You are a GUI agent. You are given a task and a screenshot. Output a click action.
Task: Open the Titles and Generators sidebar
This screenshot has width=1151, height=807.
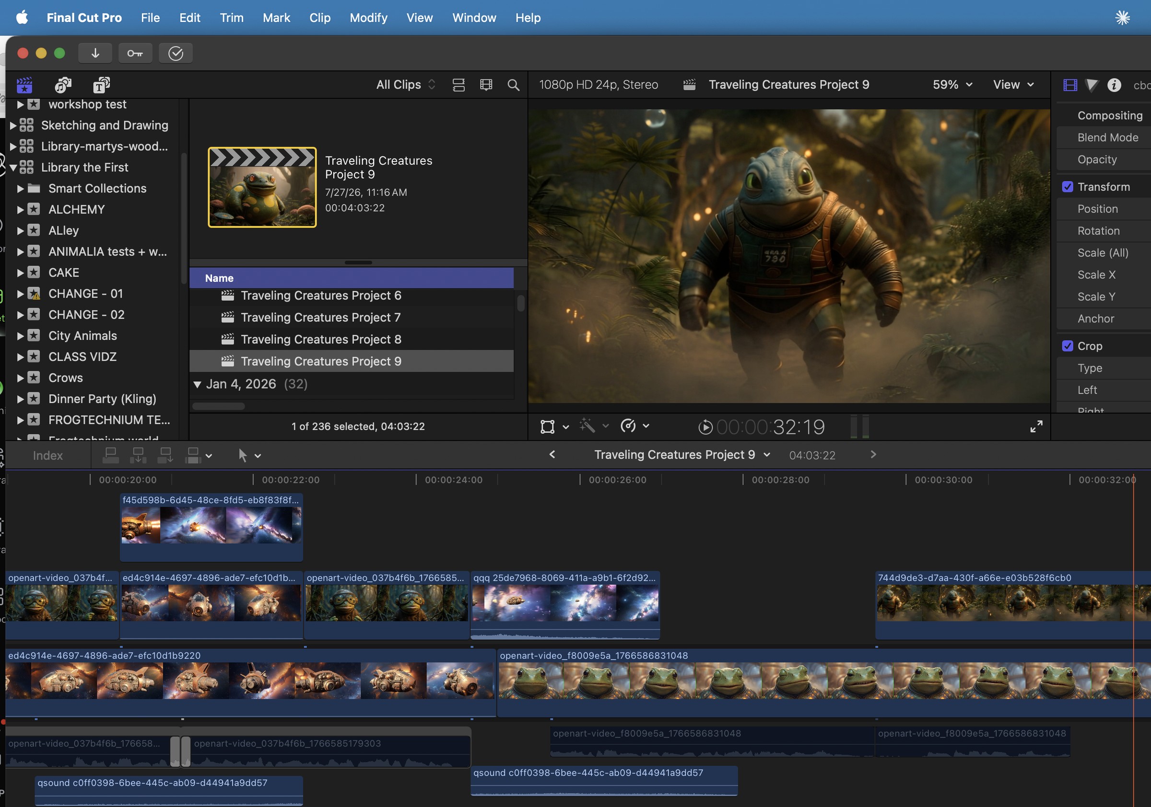pyautogui.click(x=101, y=85)
